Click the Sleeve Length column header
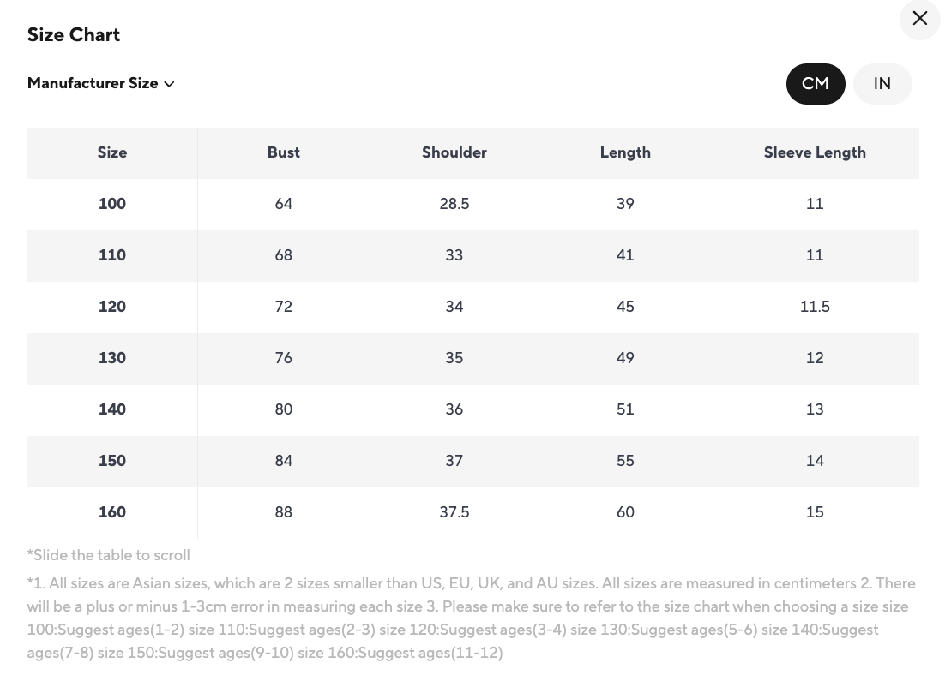This screenshot has height=675, width=945. pos(814,152)
